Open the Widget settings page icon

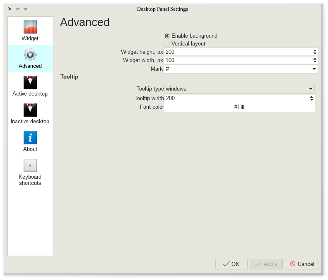(x=30, y=27)
